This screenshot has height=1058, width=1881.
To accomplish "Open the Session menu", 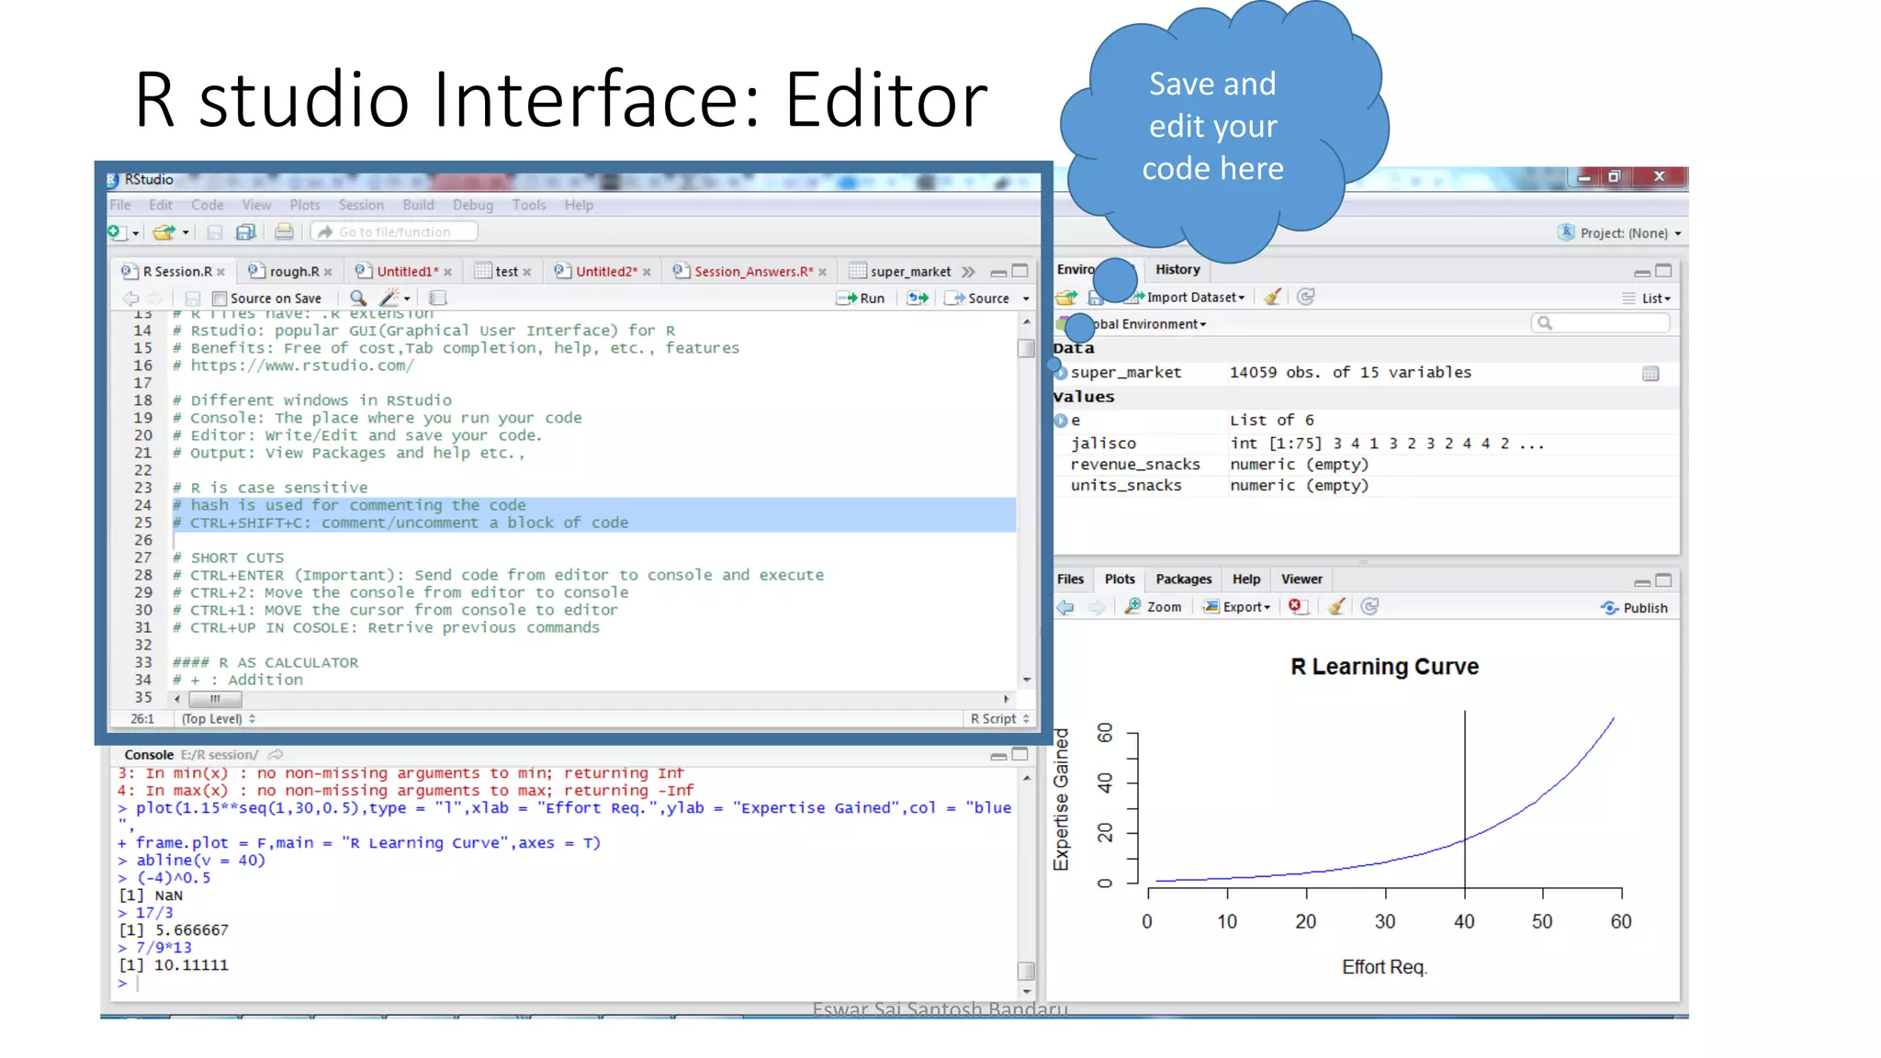I will coord(361,205).
